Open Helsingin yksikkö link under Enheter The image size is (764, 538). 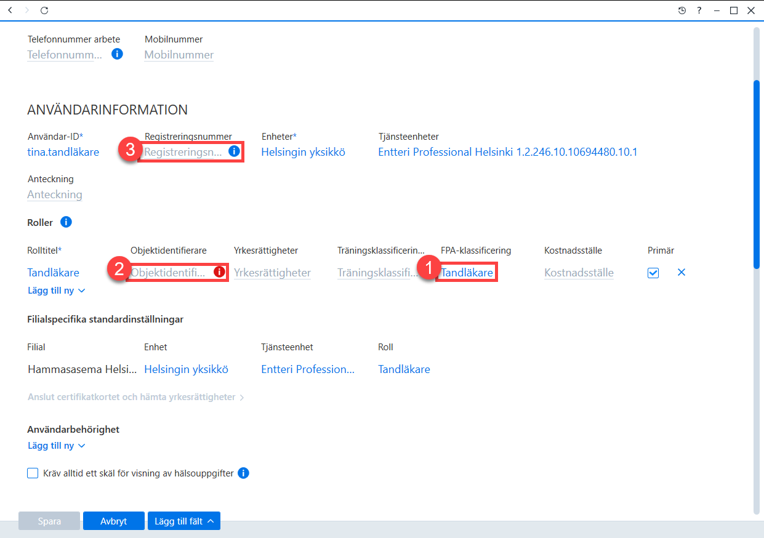click(303, 151)
